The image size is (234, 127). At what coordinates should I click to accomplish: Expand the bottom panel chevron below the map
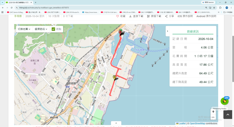(116, 123)
